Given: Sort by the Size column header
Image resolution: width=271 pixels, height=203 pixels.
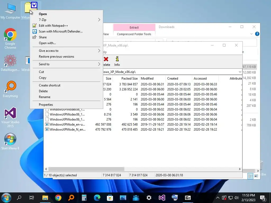Looking at the screenshot, I should (x=108, y=78).
